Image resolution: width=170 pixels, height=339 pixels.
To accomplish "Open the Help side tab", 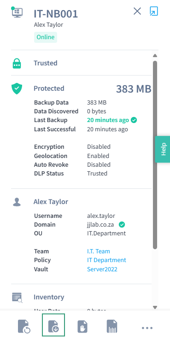I will [x=163, y=149].
